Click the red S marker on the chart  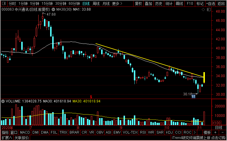(x=91, y=97)
